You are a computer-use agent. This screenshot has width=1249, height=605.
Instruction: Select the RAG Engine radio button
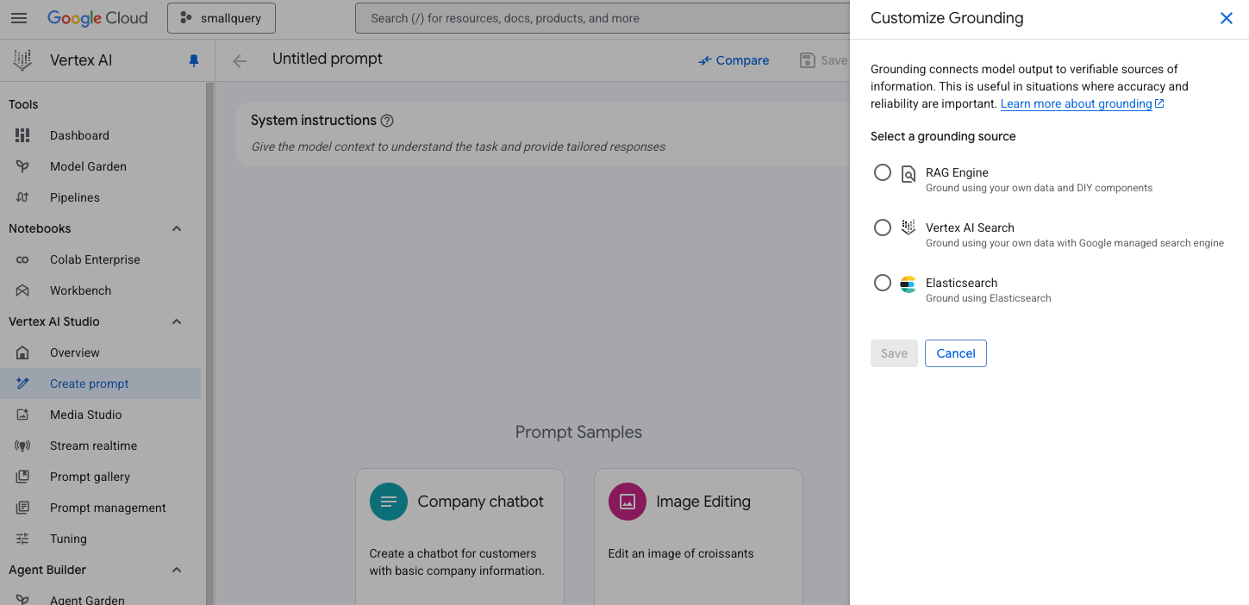pyautogui.click(x=883, y=172)
